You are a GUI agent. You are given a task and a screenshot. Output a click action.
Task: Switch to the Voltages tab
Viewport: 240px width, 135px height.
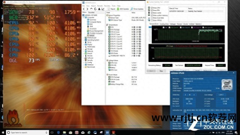[172, 24]
